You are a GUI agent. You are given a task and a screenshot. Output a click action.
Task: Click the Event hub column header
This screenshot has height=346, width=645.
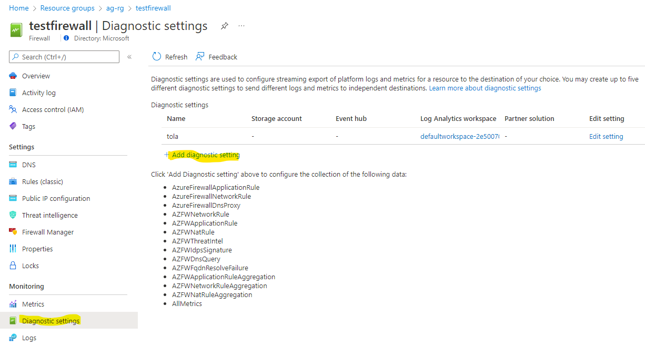(x=351, y=118)
